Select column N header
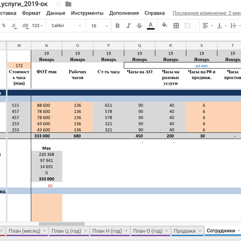Screen dimensions: 241x241 [46, 46]
